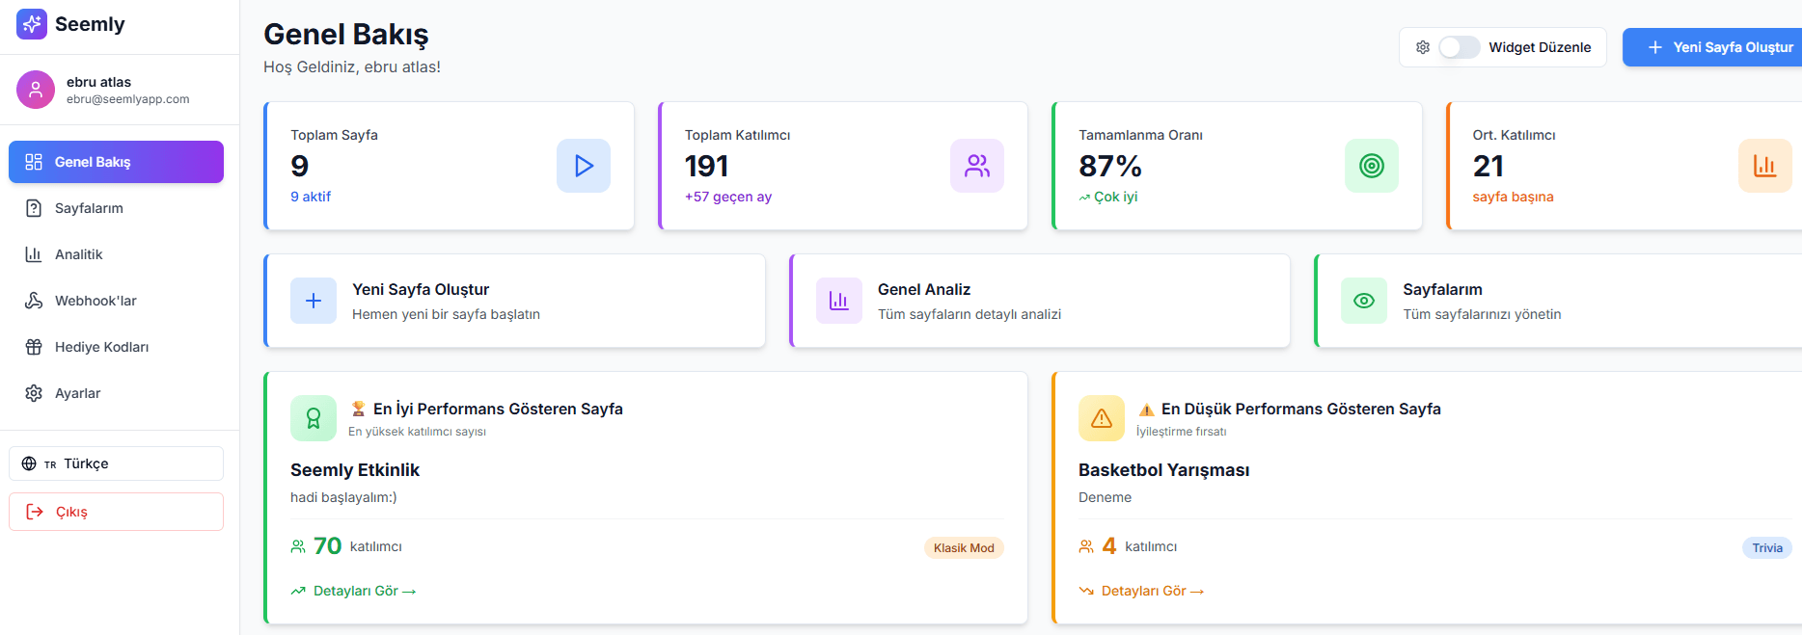Click the target icon in Tamamlanma Oranı card
Screen dimensions: 1802x635
1371,166
